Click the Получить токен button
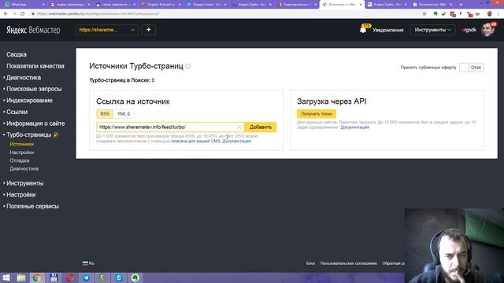 pyautogui.click(x=317, y=114)
